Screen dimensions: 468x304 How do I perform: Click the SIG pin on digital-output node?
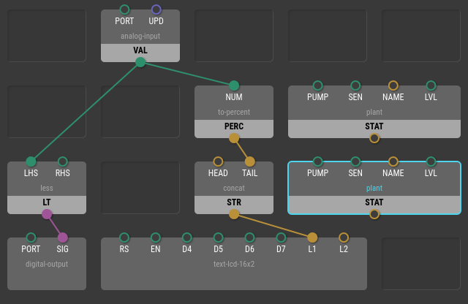click(x=63, y=237)
